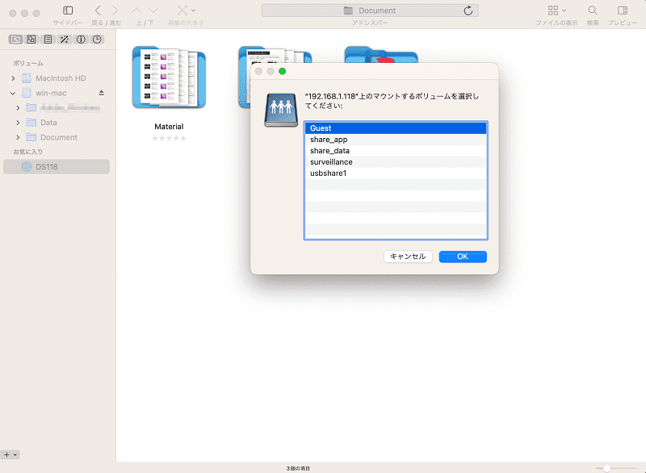Screen dimensions: 646x473
Task: Open the clock history sidebar tab
Action: coord(97,39)
